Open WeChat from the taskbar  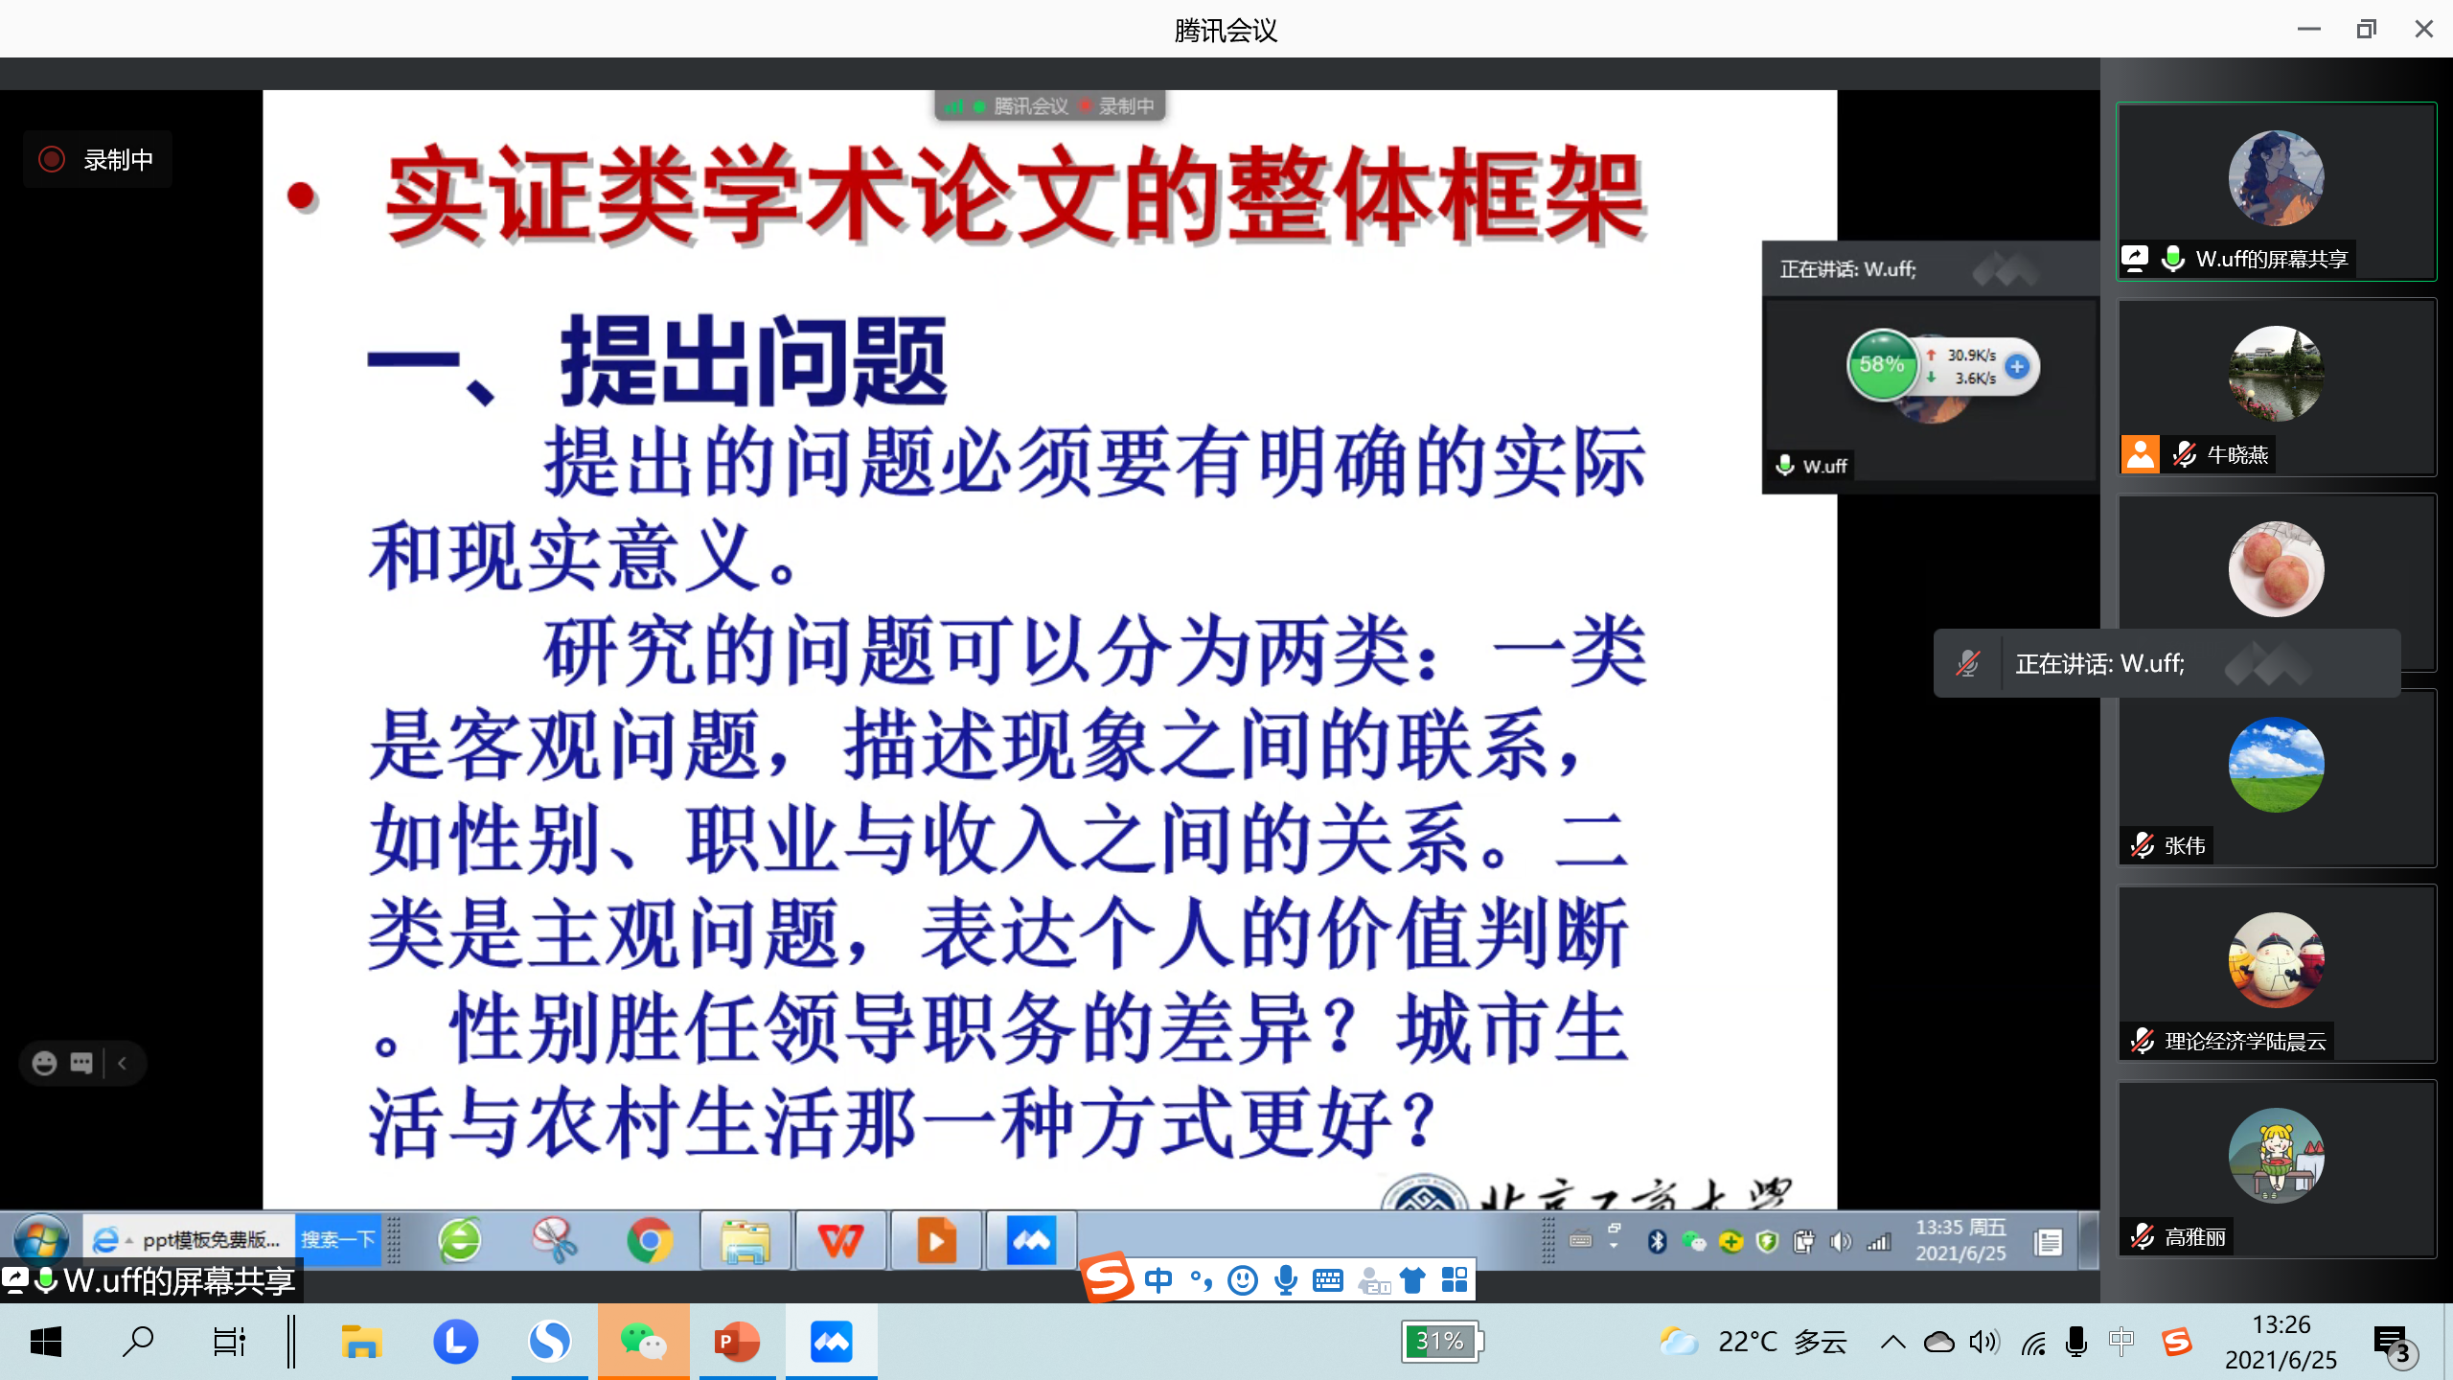[643, 1342]
